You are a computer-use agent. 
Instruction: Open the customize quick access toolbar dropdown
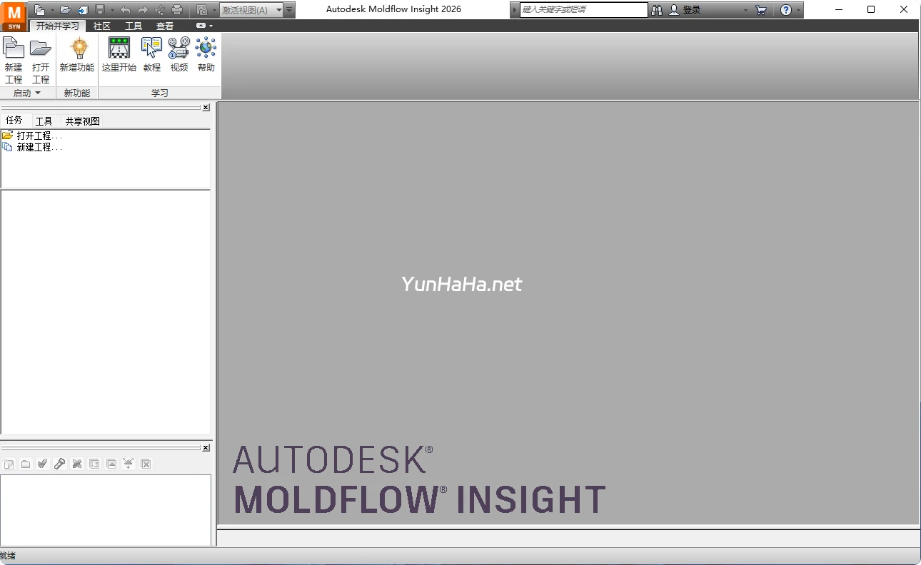coord(289,10)
